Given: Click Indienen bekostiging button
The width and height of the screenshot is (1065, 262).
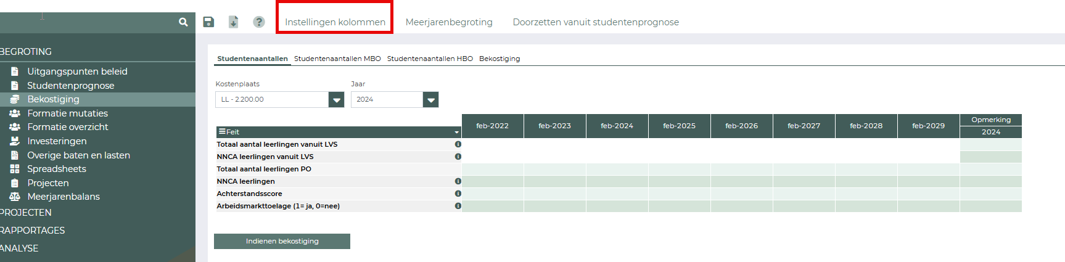Looking at the screenshot, I should 282,241.
